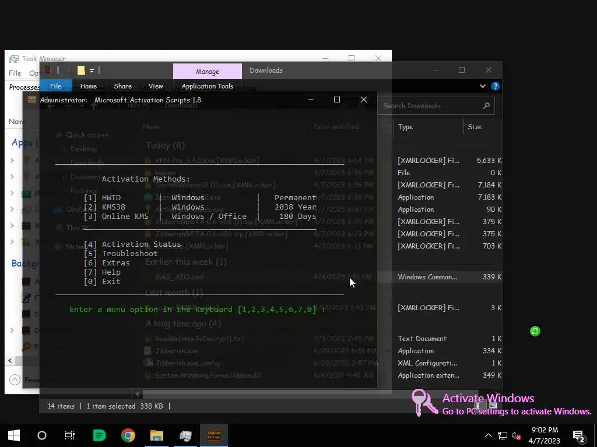597x447 pixels.
Task: Open Task View from the taskbar
Action: 70,435
